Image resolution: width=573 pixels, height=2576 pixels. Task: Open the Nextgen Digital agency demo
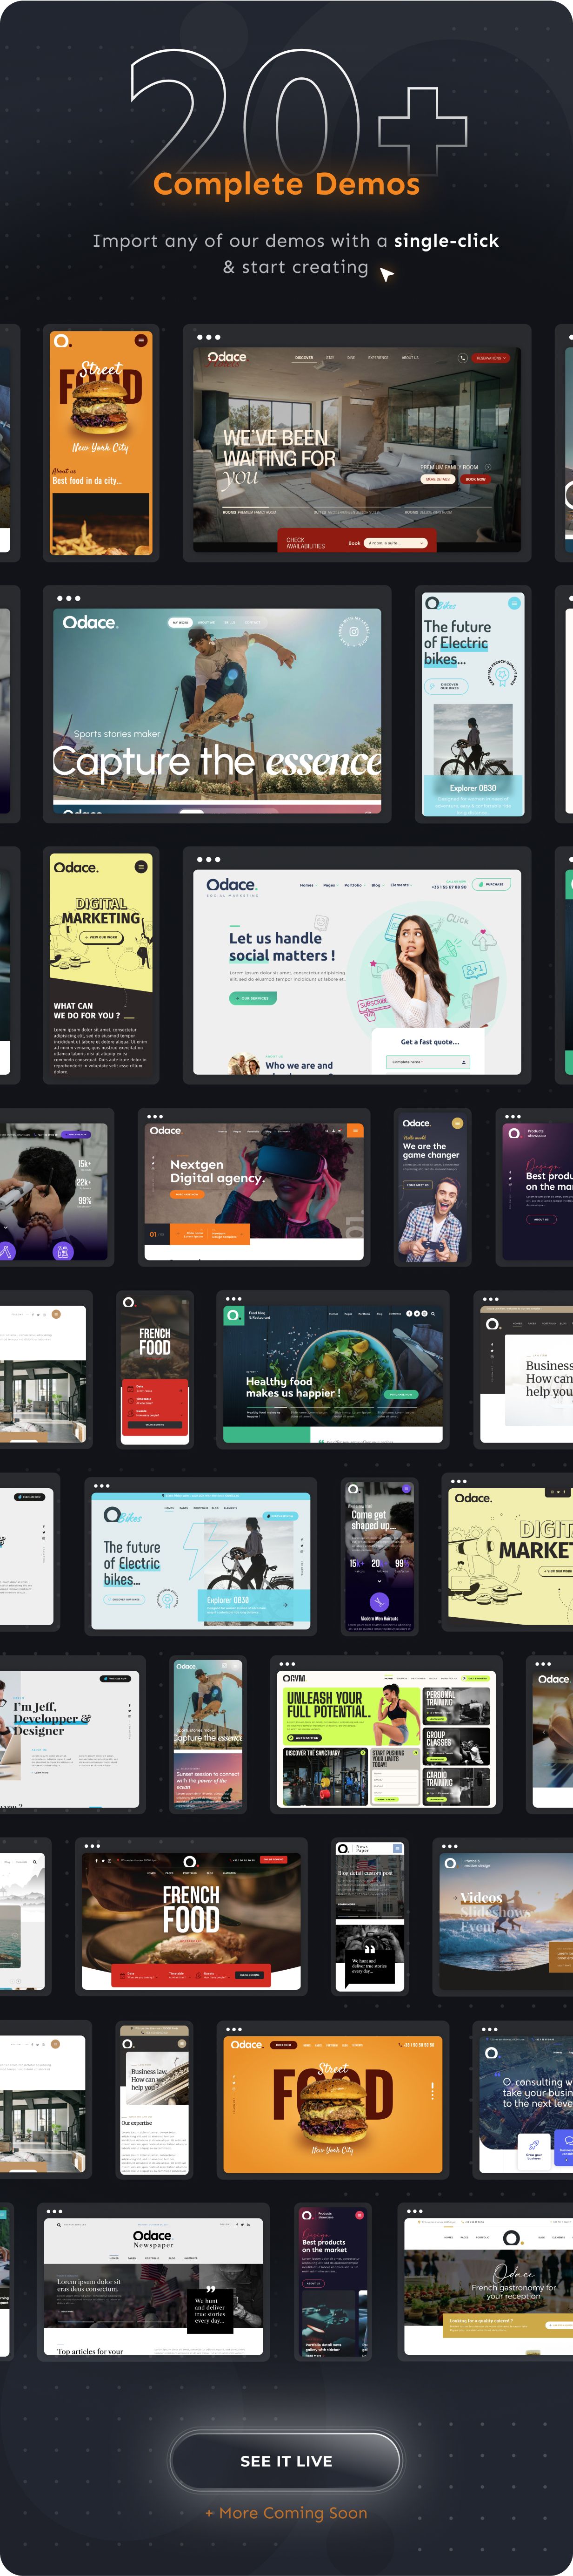click(x=253, y=1187)
